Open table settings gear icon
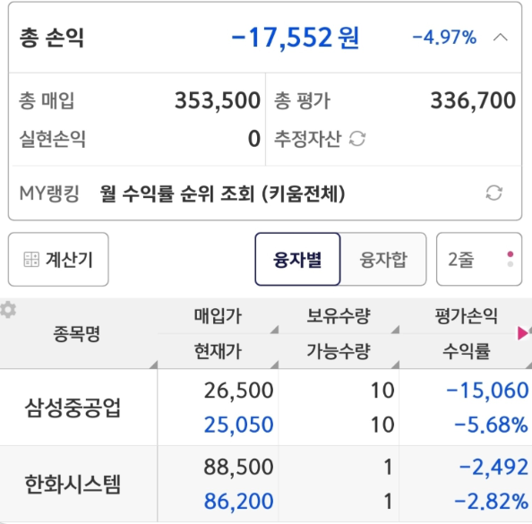Screen dimensions: 532x524 pyautogui.click(x=8, y=310)
